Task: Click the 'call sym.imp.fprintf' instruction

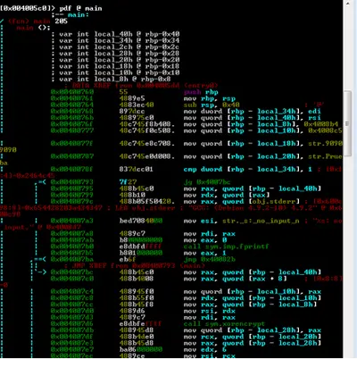Action: tap(227, 247)
